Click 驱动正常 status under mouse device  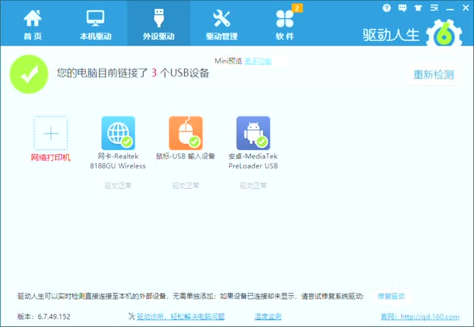186,185
